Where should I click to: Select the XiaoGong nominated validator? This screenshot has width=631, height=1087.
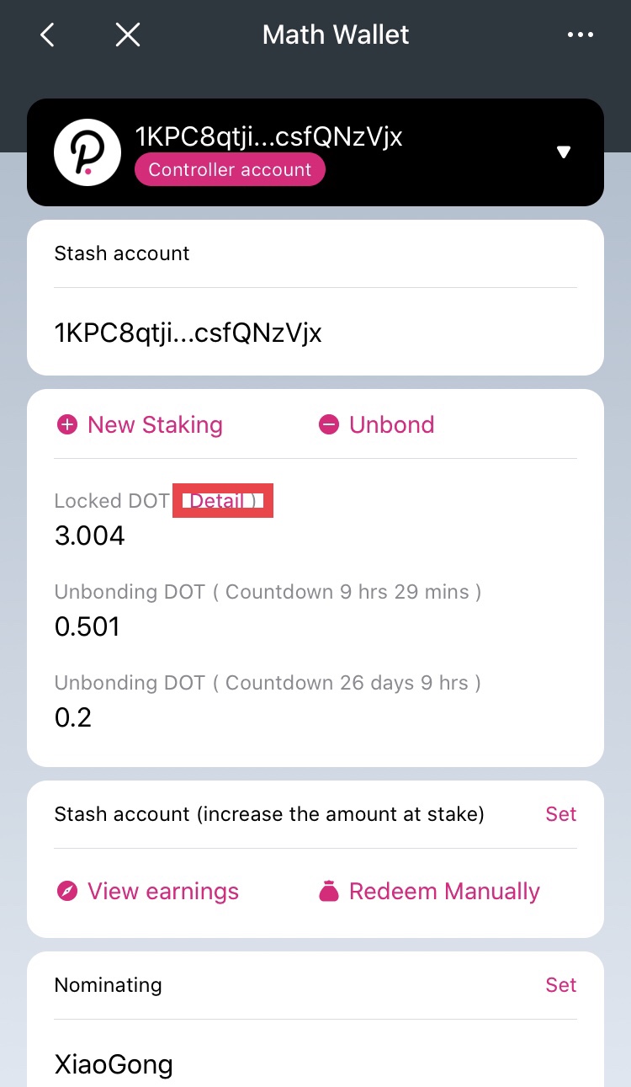114,1065
